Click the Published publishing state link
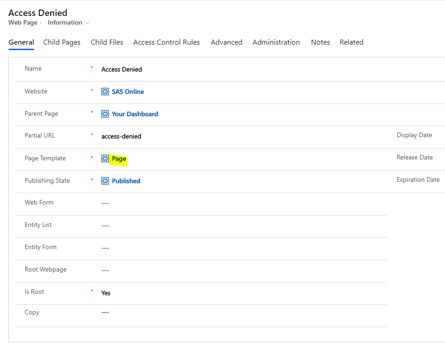Viewport: 445px width, 343px height. (126, 181)
